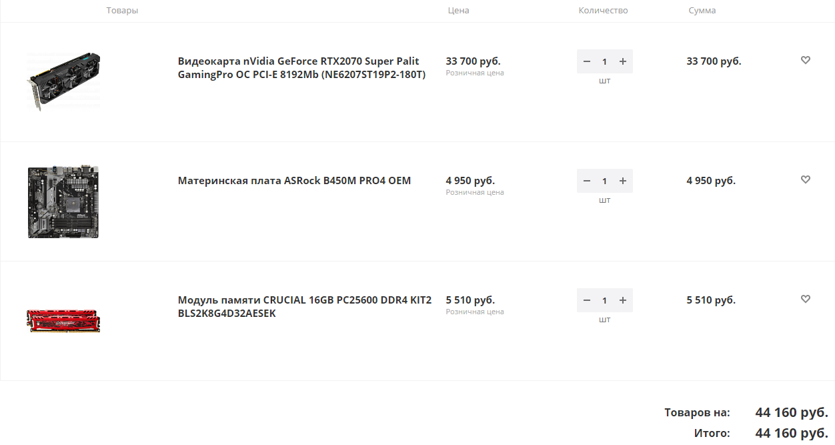
Task: View the red memory module thumbnail
Action: [x=63, y=320]
